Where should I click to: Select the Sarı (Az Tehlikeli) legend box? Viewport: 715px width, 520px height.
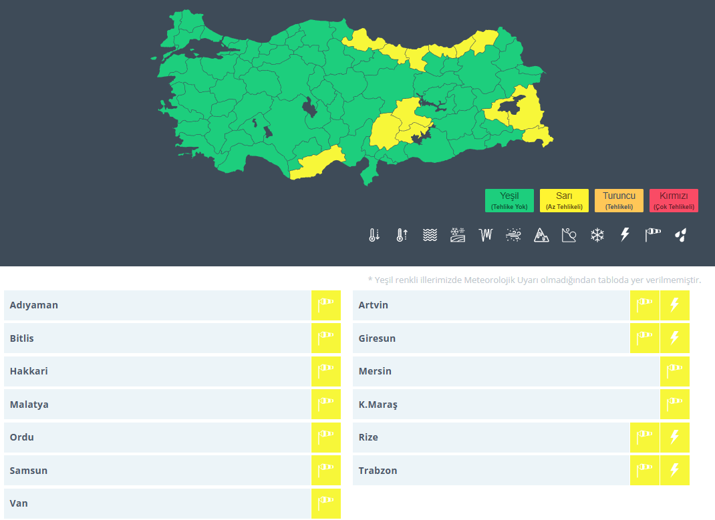[x=564, y=200]
